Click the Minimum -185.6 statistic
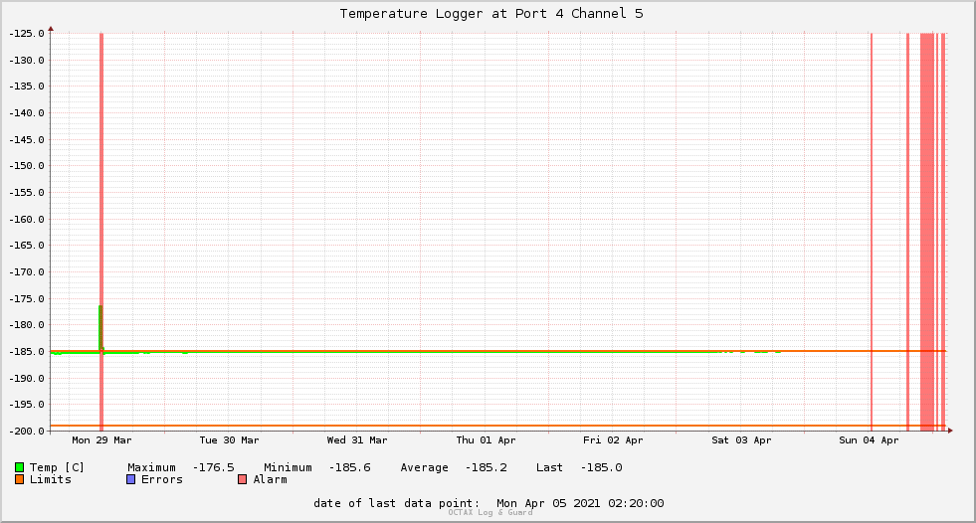 pos(316,467)
